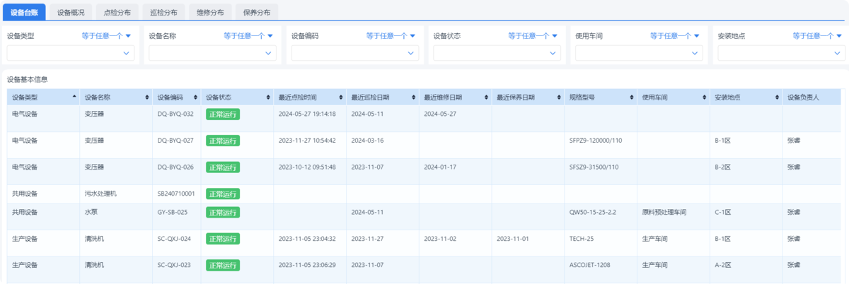Click sort icon in 设备状态 column header
Screen dimensions: 849x284
tap(268, 97)
